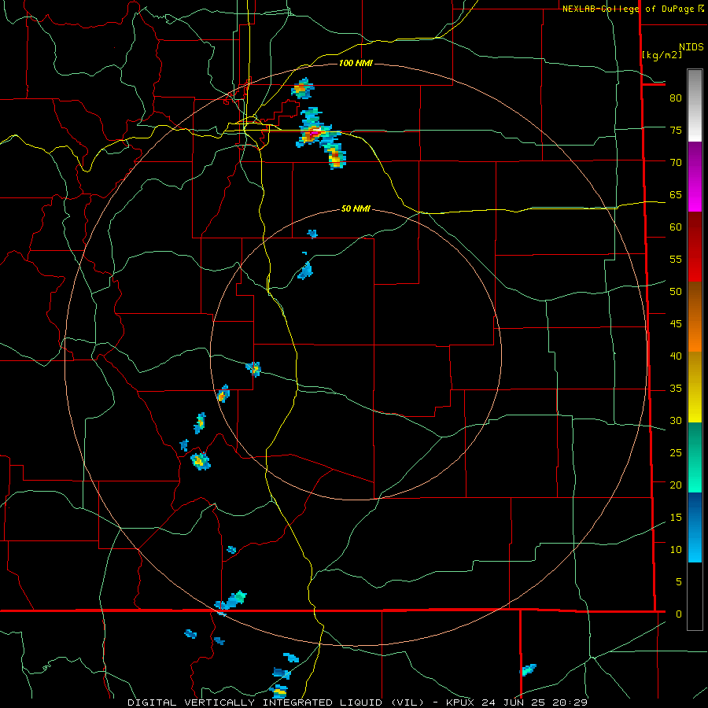708x708 pixels.
Task: Click the 100 NMI range ring label
Action: pos(356,63)
